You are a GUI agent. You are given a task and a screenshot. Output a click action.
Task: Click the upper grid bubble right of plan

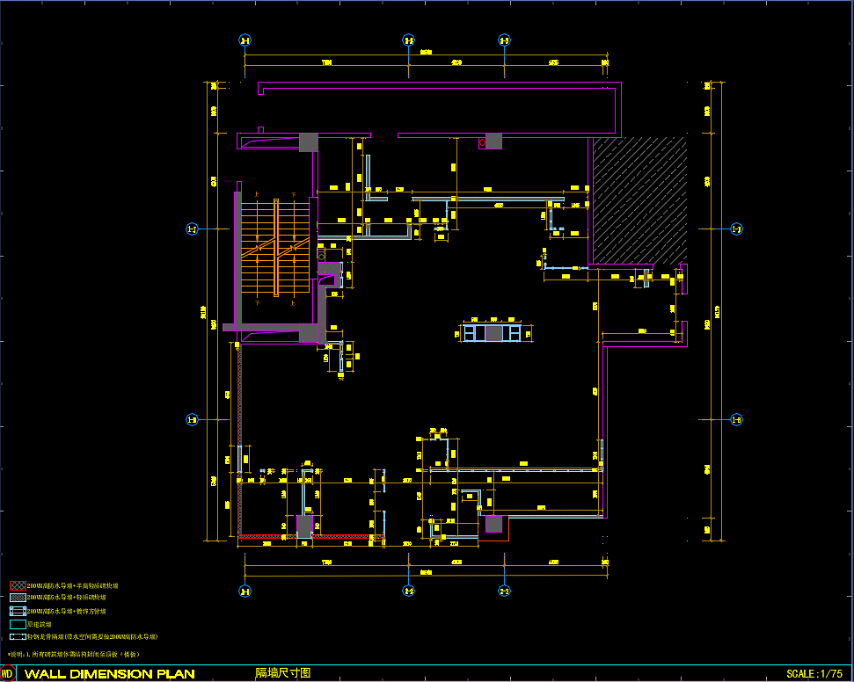[x=736, y=229]
